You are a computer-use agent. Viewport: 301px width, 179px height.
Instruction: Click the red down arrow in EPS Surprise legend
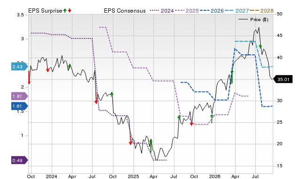point(70,11)
